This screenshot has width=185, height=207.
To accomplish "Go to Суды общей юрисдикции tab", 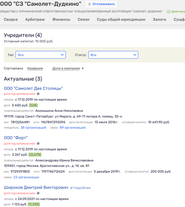I will [121, 19].
